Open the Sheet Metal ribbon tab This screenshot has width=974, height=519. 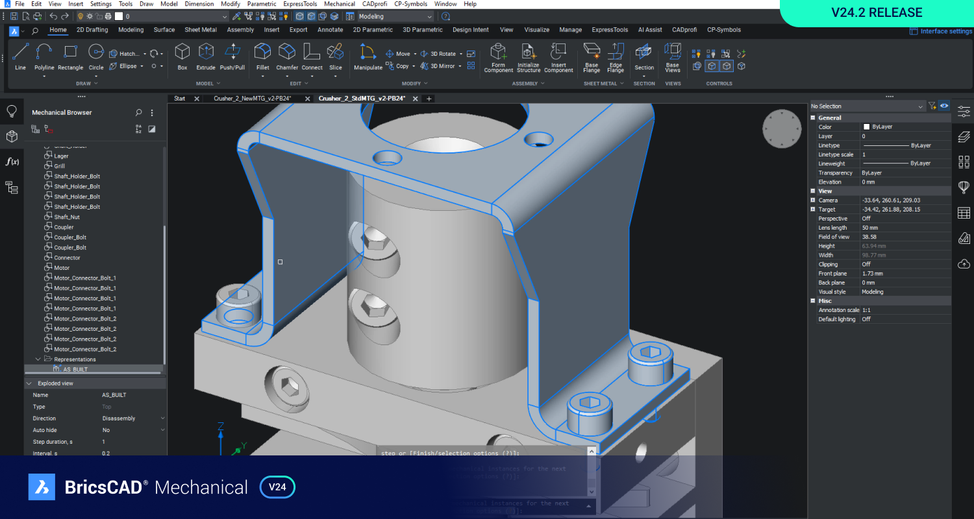click(x=201, y=30)
